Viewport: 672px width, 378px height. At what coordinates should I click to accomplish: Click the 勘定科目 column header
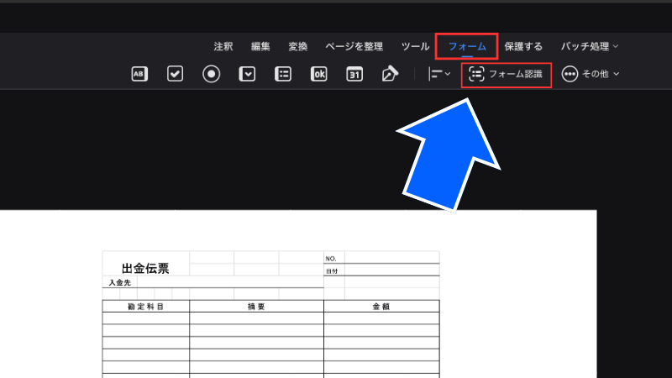pyautogui.click(x=145, y=307)
